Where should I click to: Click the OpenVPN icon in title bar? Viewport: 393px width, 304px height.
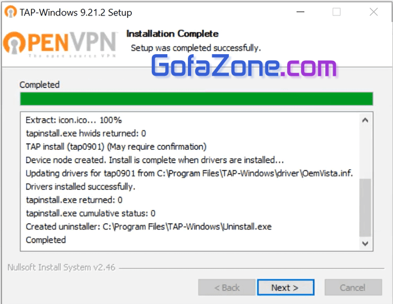[11, 12]
